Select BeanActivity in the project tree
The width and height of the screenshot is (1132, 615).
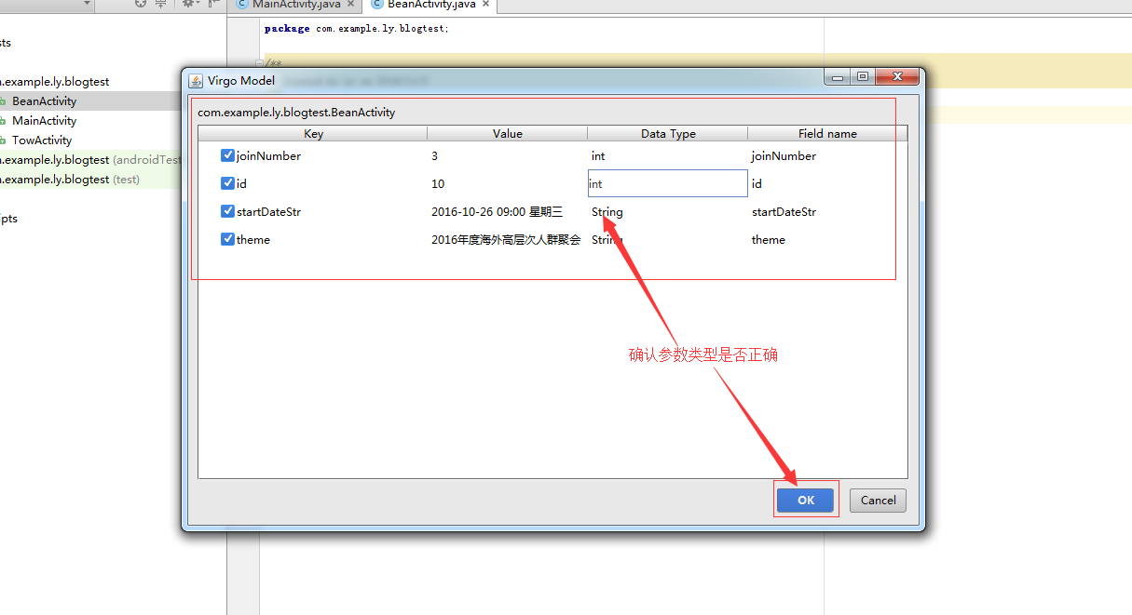point(44,100)
